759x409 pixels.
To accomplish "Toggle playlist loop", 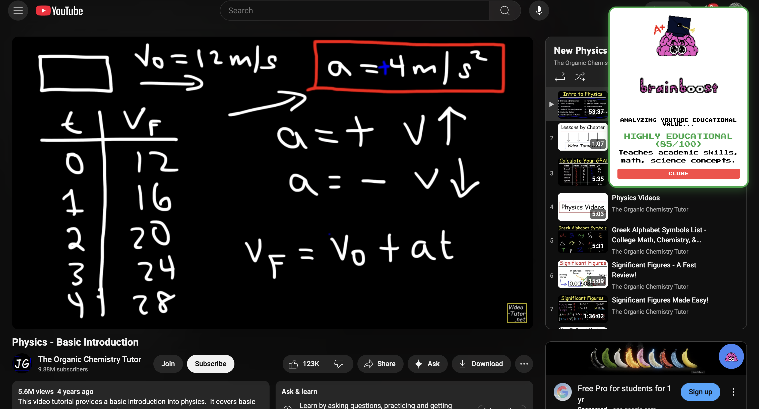I will 559,77.
